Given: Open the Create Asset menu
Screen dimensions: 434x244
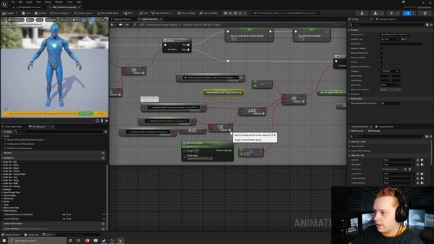Looking at the screenshot, I should (83, 13).
